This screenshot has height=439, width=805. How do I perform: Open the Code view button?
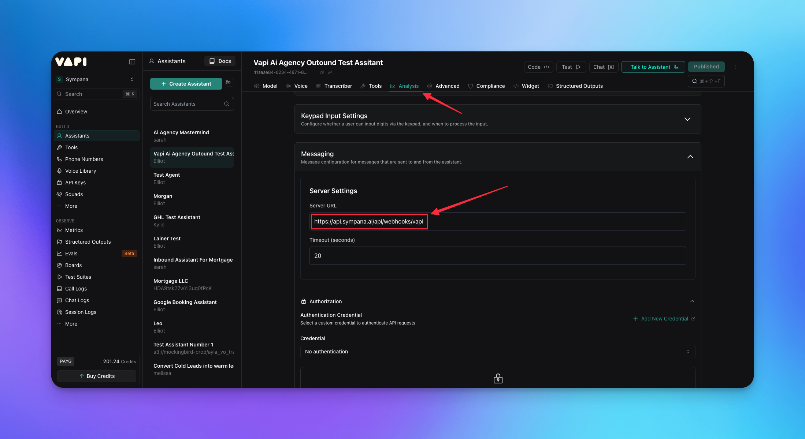538,67
